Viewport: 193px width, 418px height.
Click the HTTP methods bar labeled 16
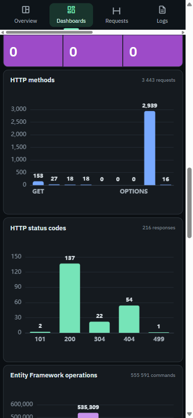click(166, 185)
